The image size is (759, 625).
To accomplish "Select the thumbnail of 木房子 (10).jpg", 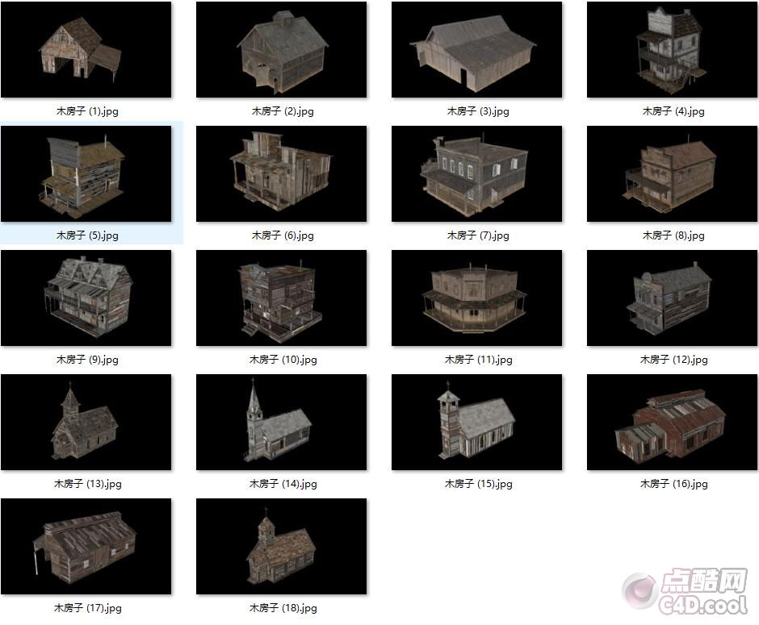I will coord(281,298).
